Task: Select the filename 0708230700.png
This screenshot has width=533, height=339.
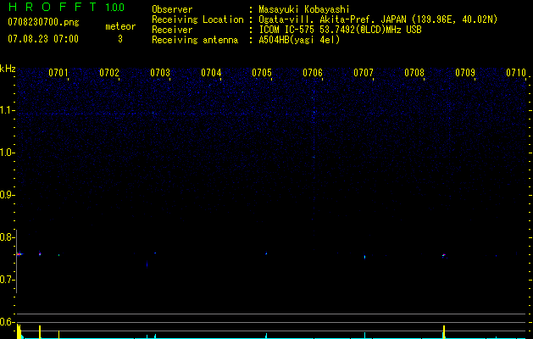Action: (x=43, y=23)
